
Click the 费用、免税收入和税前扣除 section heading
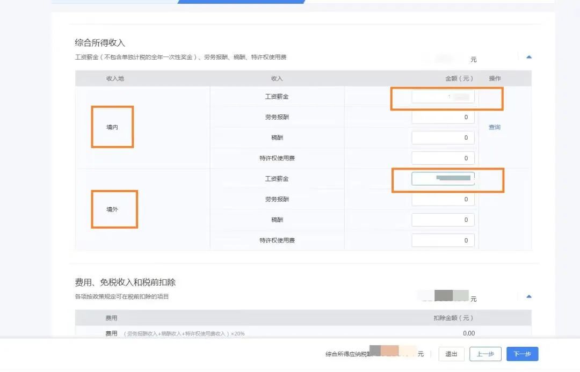[125, 282]
